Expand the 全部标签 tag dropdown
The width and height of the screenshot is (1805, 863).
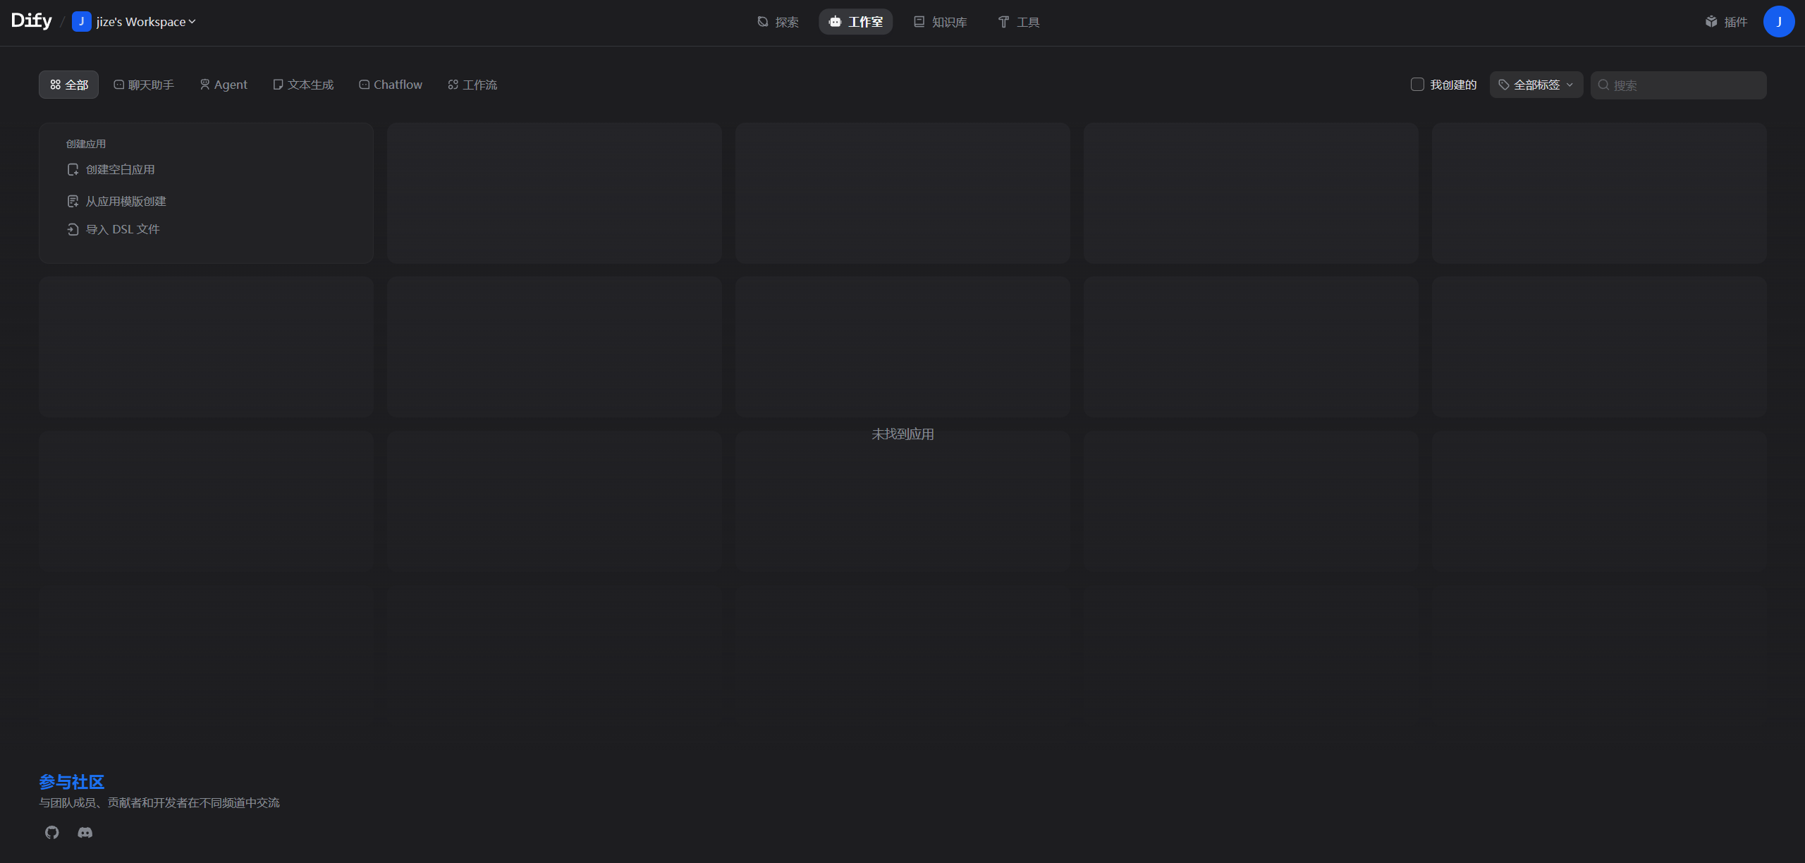(1536, 85)
